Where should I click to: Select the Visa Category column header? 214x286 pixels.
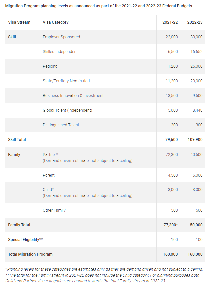point(56,22)
